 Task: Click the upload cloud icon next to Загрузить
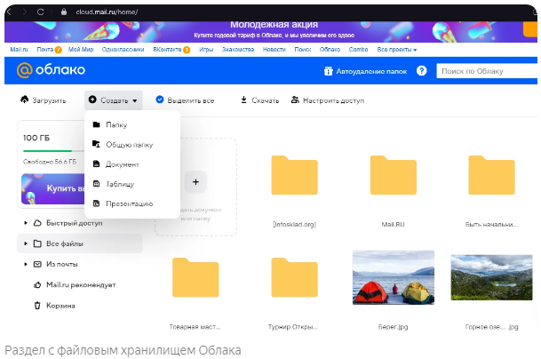(x=25, y=100)
